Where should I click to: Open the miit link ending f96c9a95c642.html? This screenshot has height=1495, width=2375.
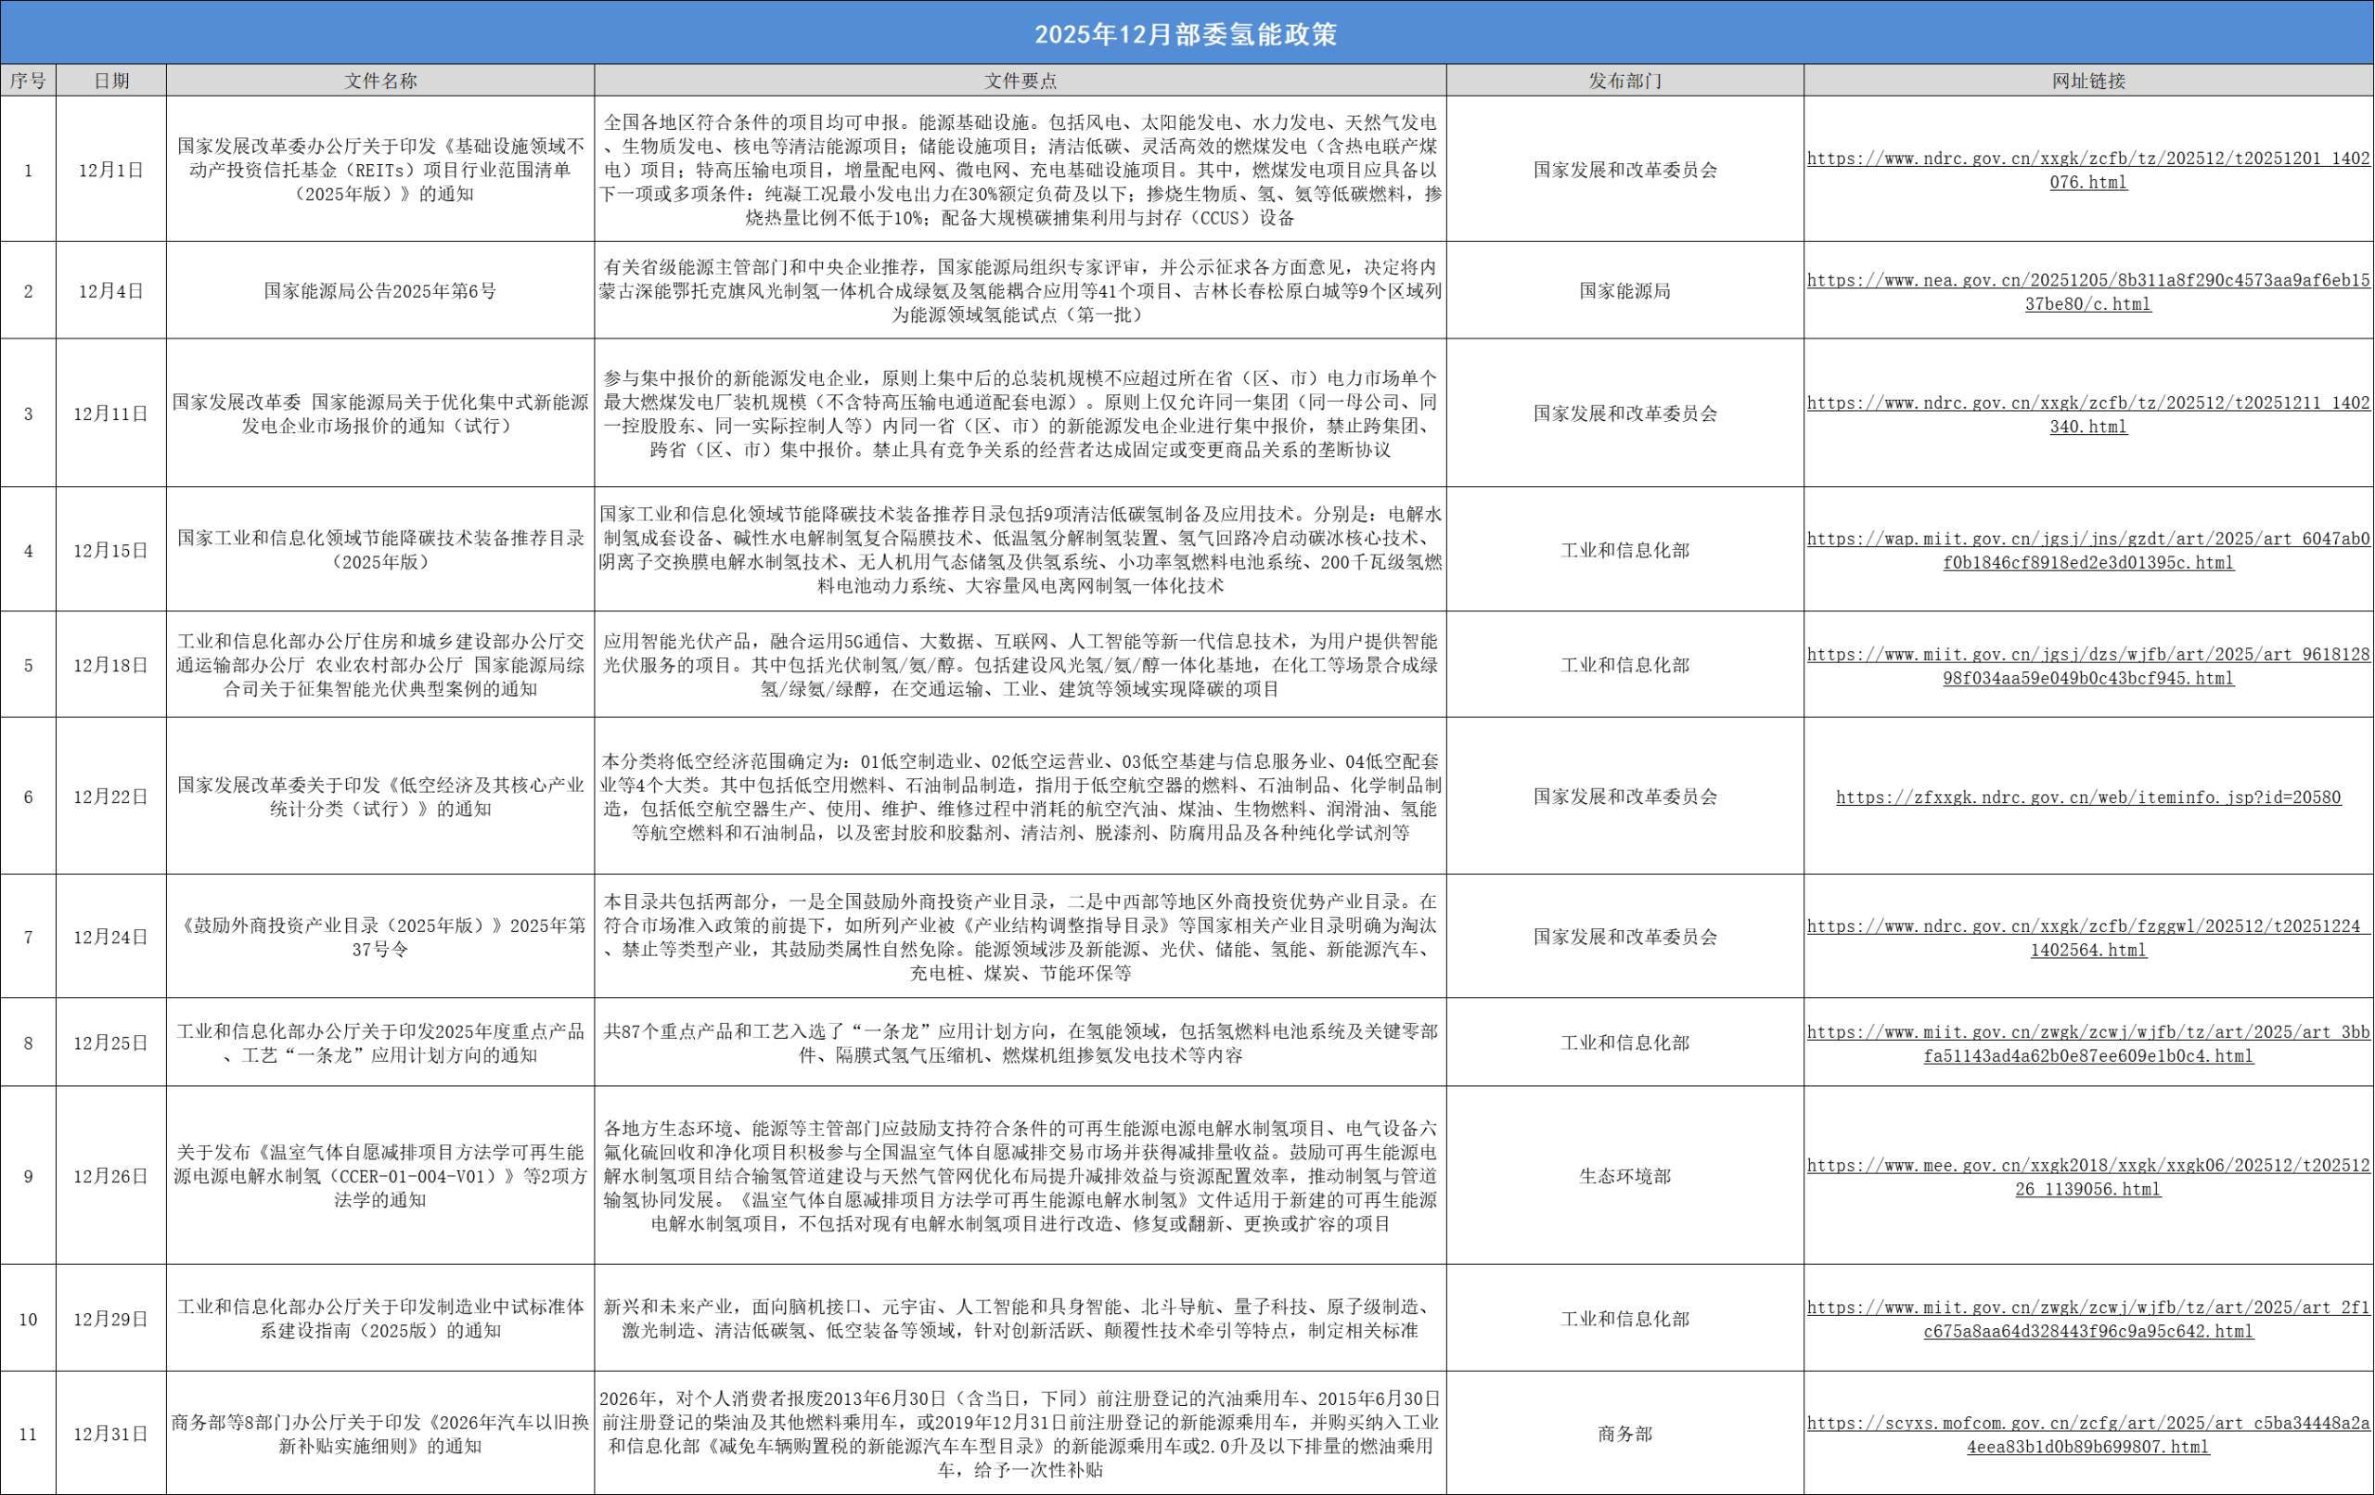(2088, 1319)
